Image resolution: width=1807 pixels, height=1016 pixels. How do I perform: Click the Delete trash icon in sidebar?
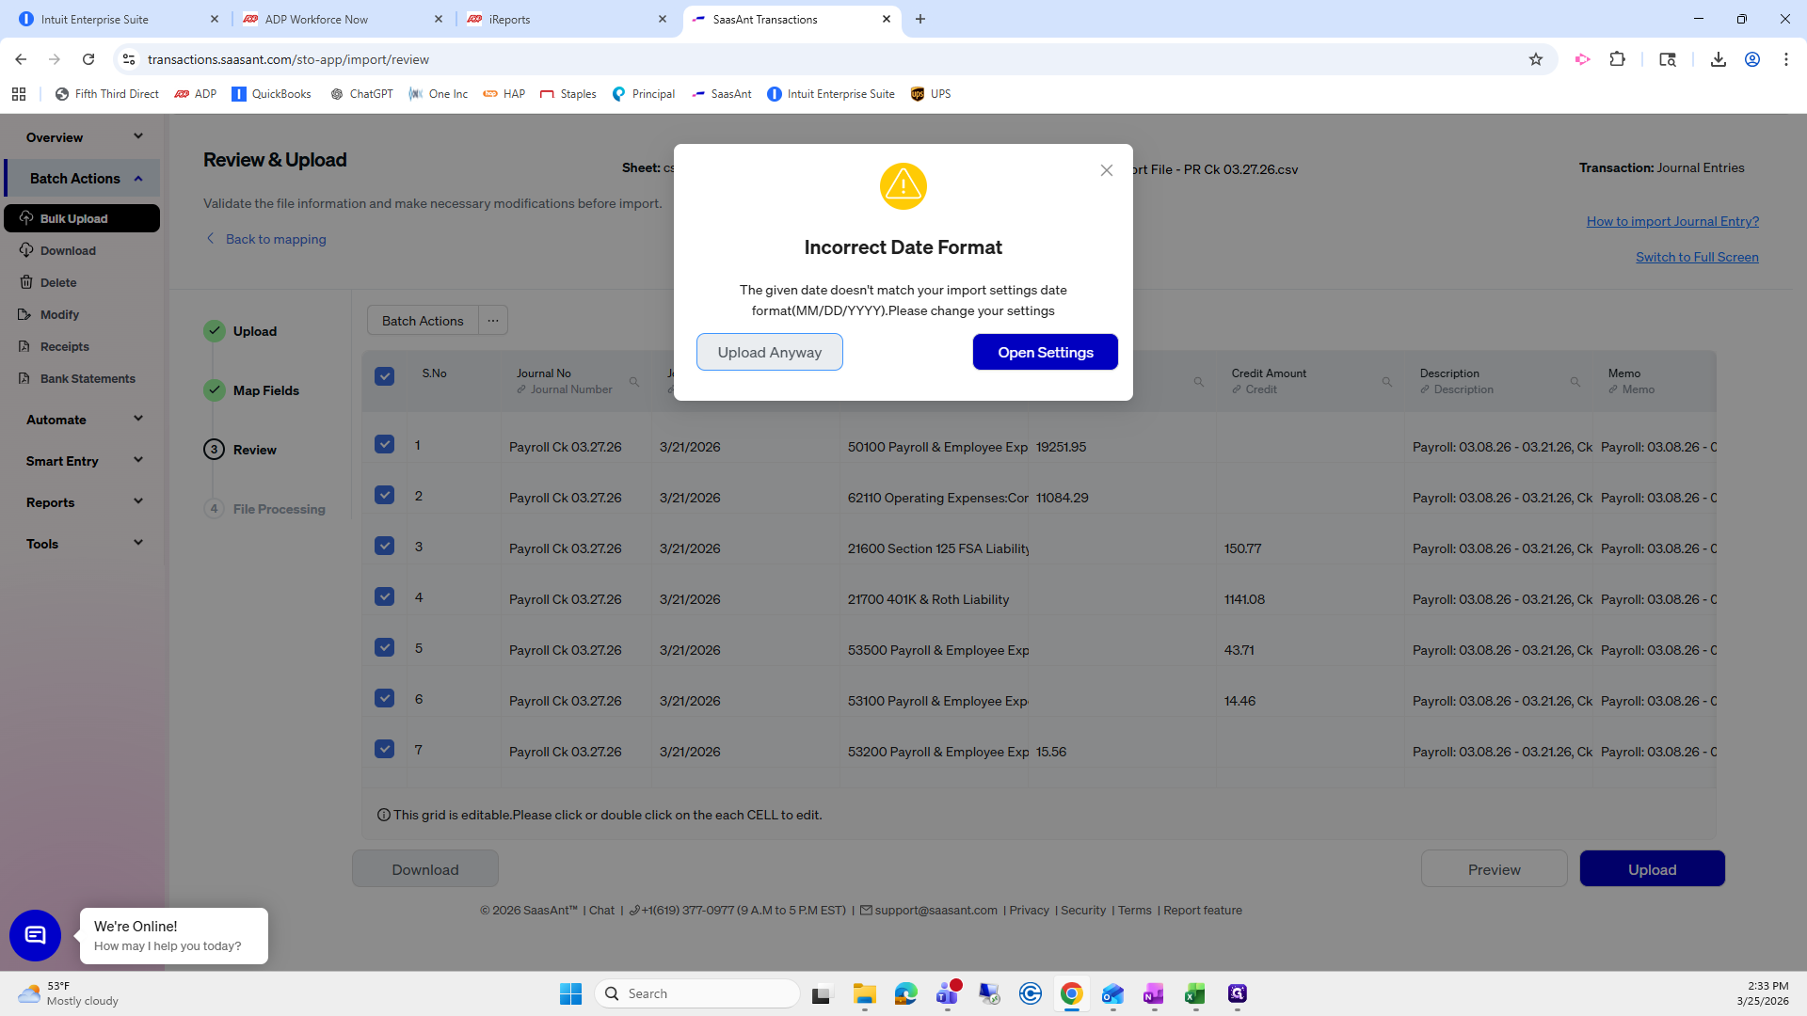[26, 282]
